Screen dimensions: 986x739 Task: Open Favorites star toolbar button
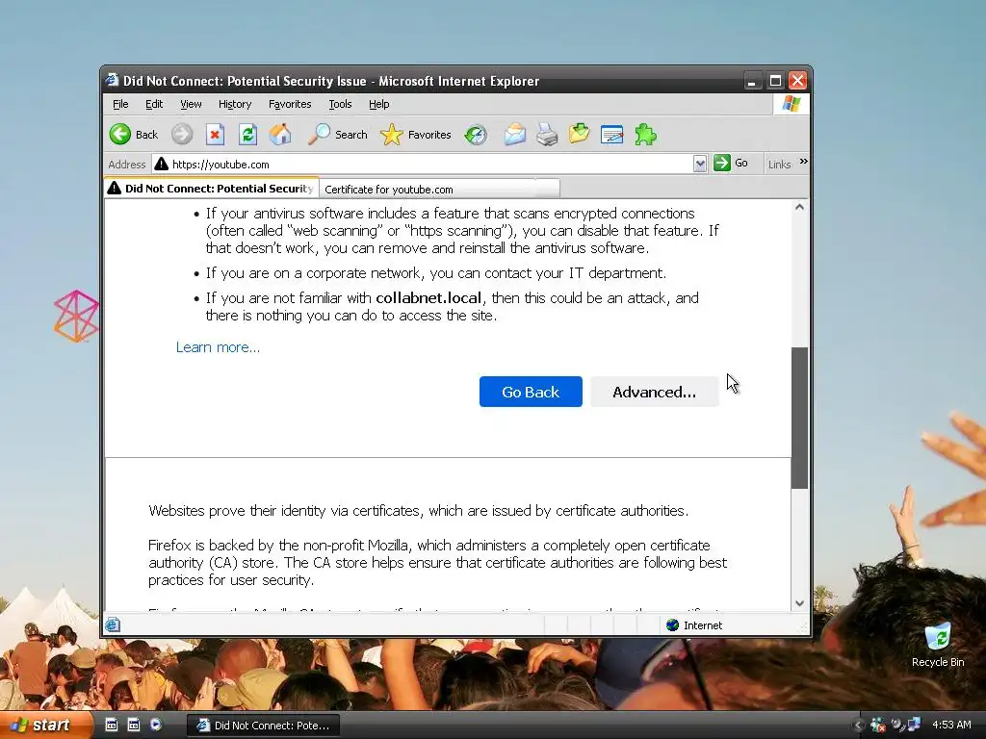coord(416,135)
